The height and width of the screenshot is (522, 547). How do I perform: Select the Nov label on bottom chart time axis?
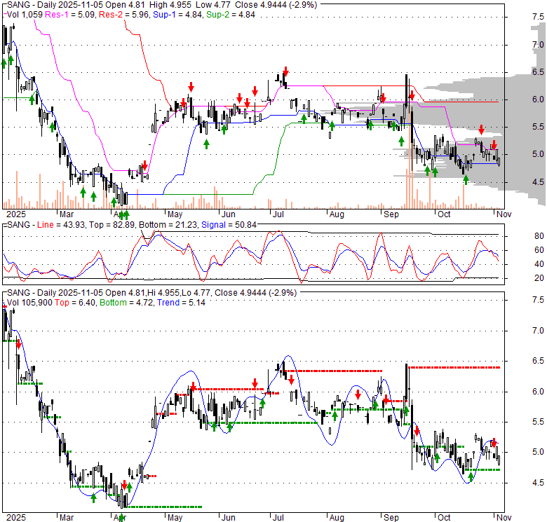504,518
